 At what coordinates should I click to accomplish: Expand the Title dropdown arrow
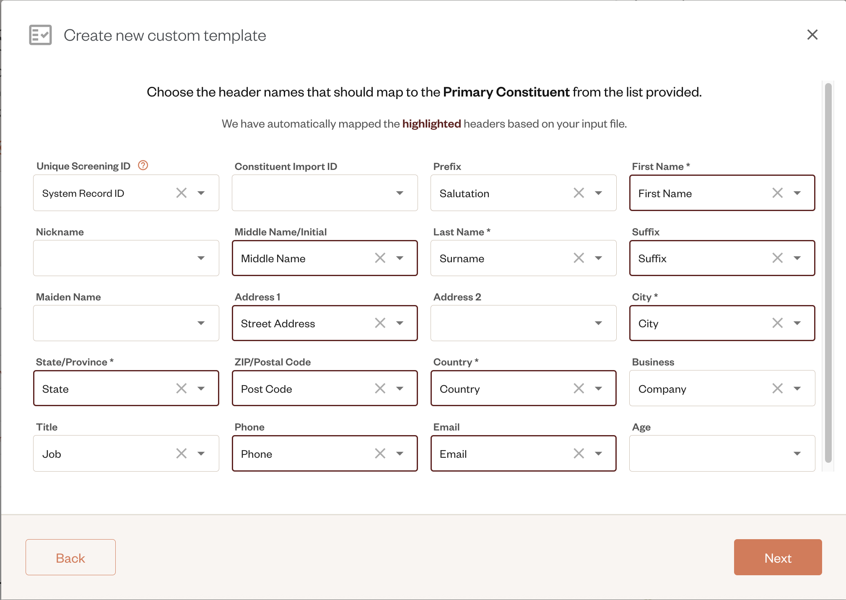pos(201,454)
